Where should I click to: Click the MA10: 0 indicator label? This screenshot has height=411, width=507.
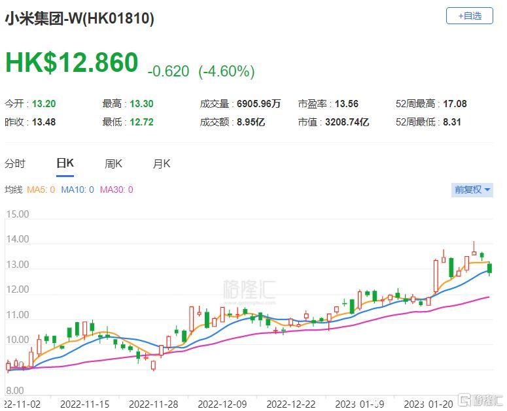coord(78,189)
